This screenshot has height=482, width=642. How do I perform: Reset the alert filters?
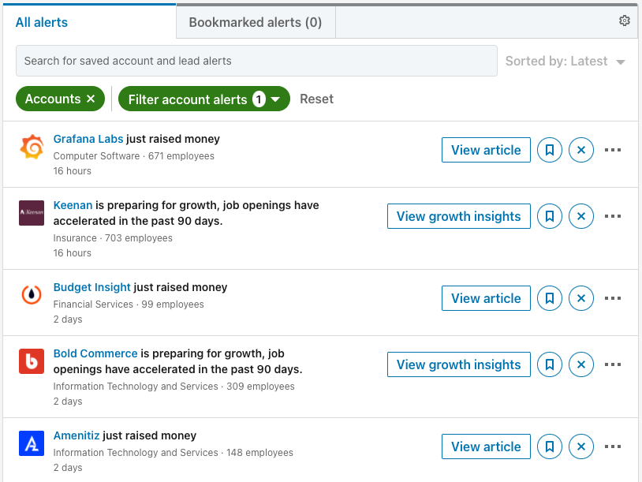(x=316, y=99)
